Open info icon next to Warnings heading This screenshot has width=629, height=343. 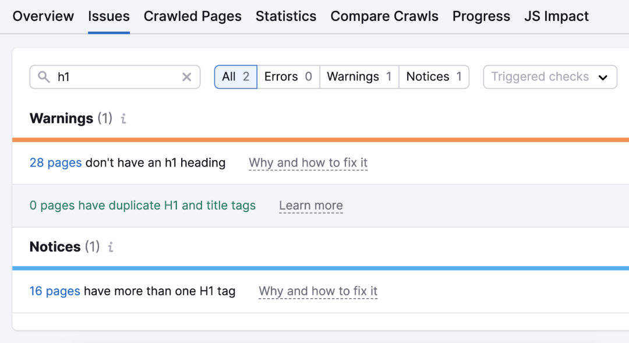pyautogui.click(x=123, y=119)
